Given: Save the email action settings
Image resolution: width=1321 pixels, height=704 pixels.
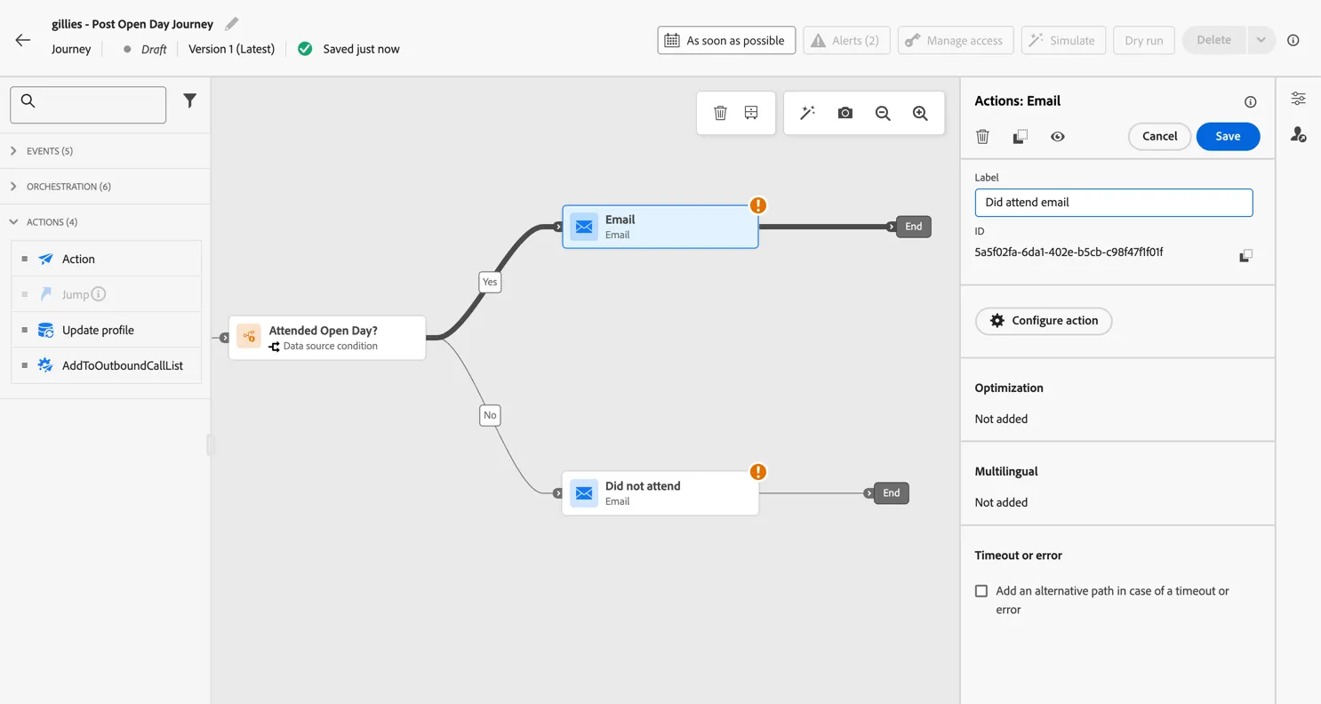Looking at the screenshot, I should [x=1228, y=136].
